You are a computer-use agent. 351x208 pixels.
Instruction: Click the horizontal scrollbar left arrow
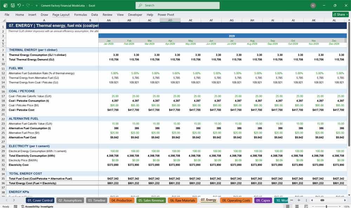point(312,200)
